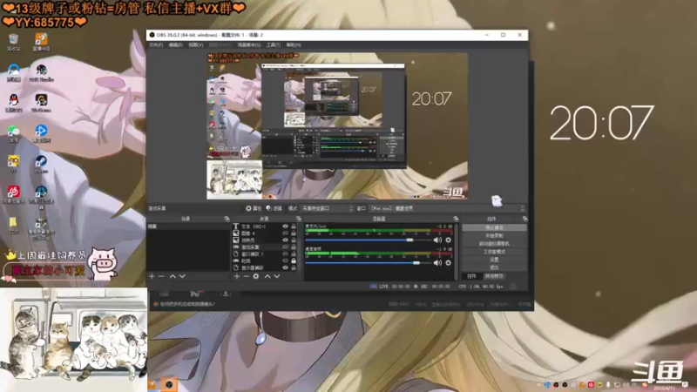Open Steam desktop shortcut

(x=41, y=164)
